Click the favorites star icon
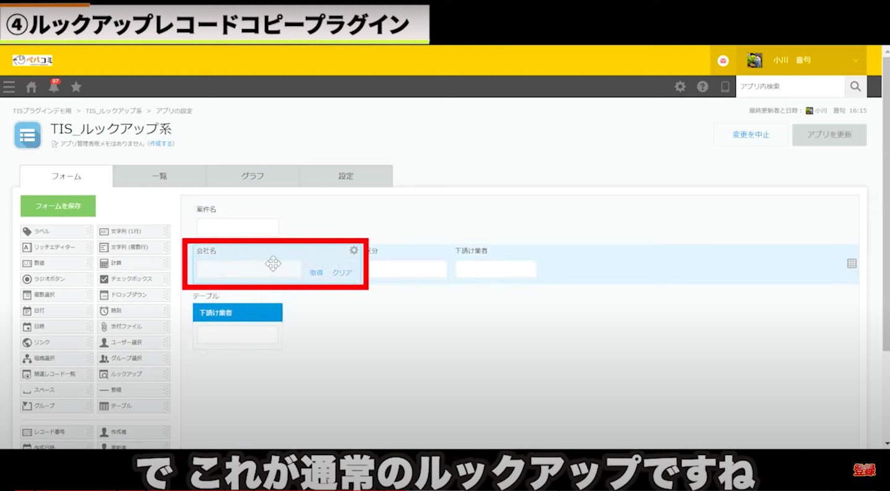The image size is (890, 491). [x=76, y=87]
